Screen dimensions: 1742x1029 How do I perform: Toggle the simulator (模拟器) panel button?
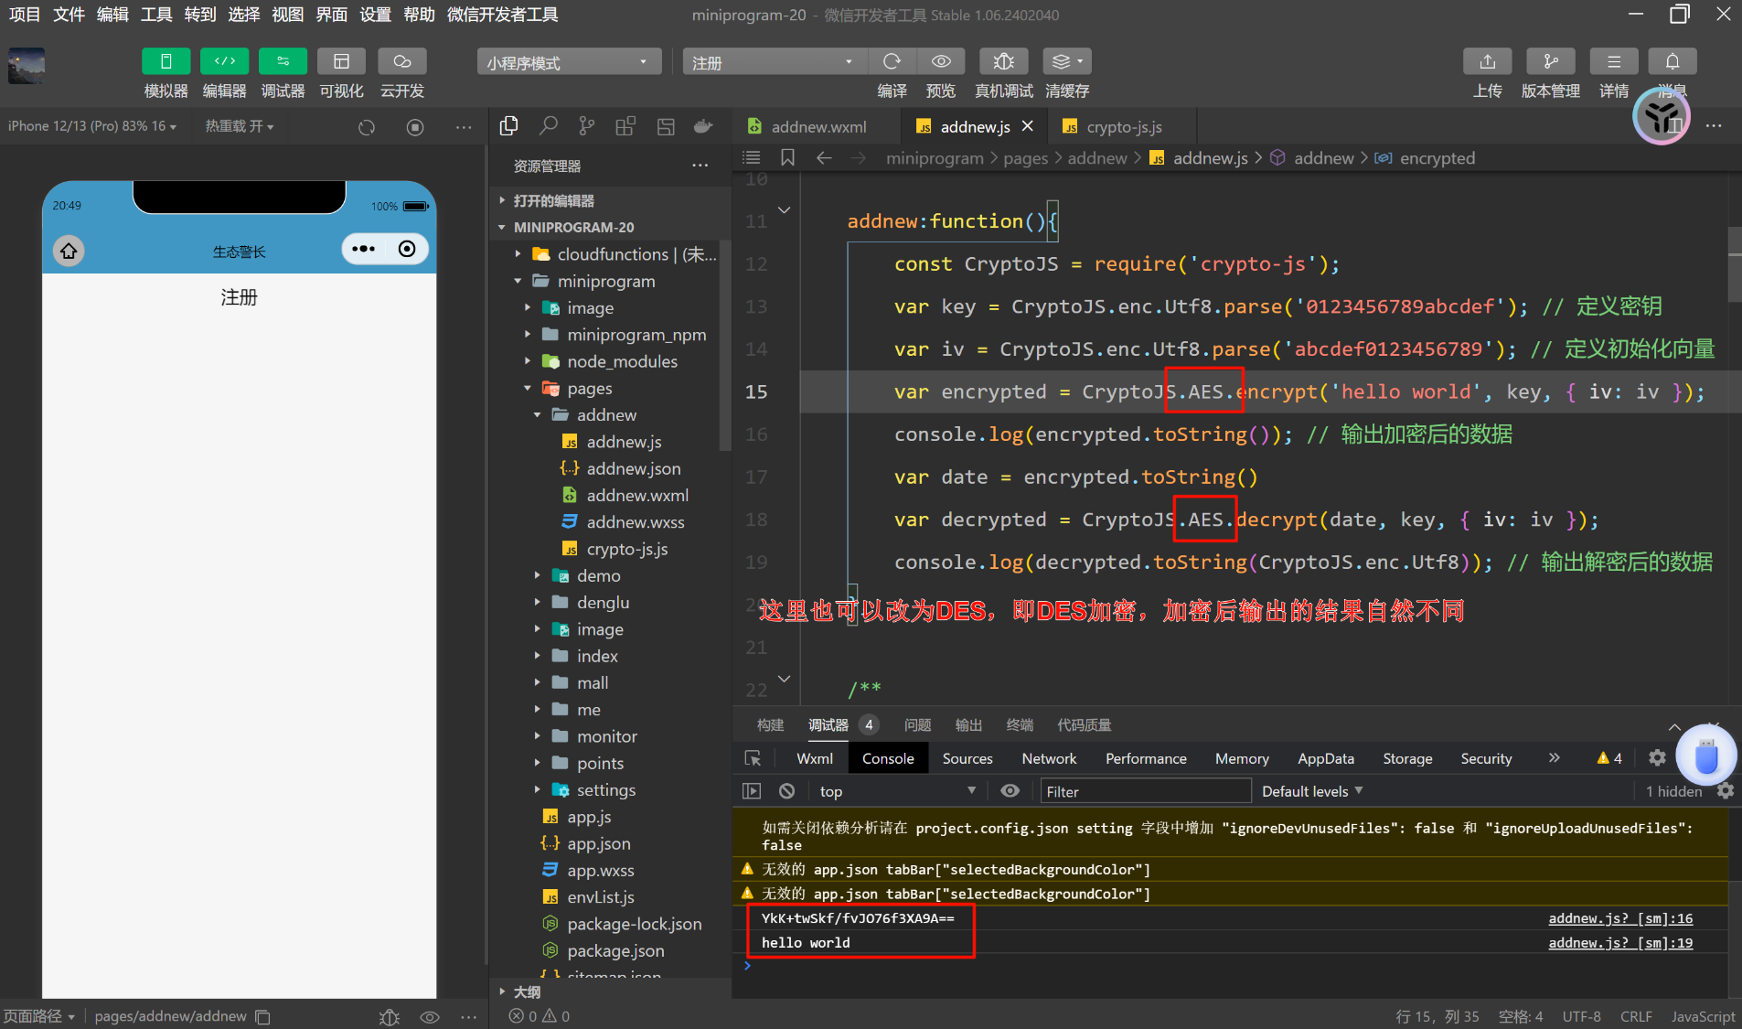(166, 61)
